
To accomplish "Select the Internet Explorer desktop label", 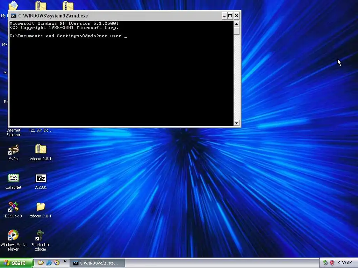I will [x=13, y=132].
